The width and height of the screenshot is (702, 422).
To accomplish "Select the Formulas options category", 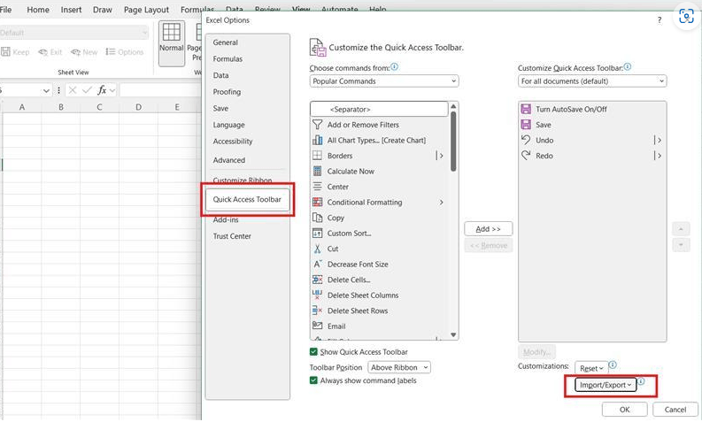I will coord(228,59).
